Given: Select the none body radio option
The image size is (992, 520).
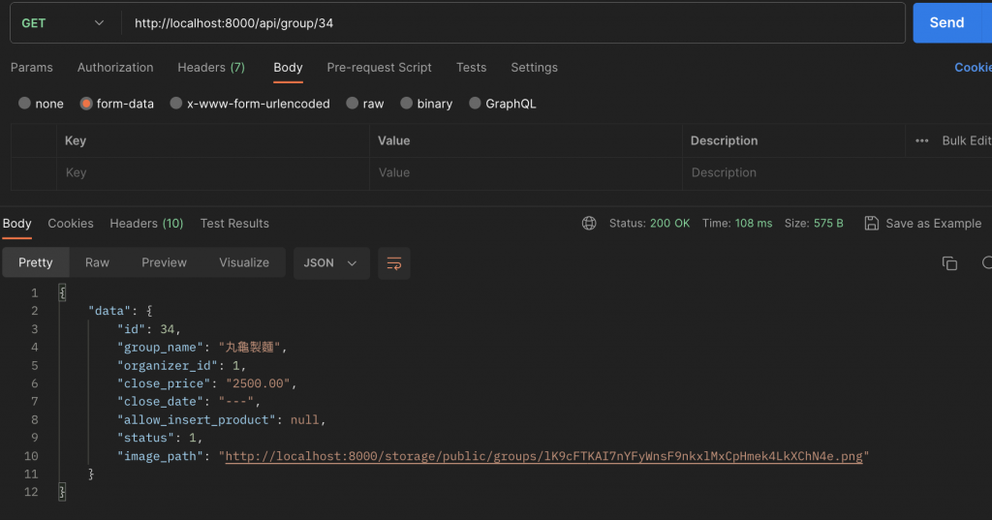Looking at the screenshot, I should tap(24, 103).
